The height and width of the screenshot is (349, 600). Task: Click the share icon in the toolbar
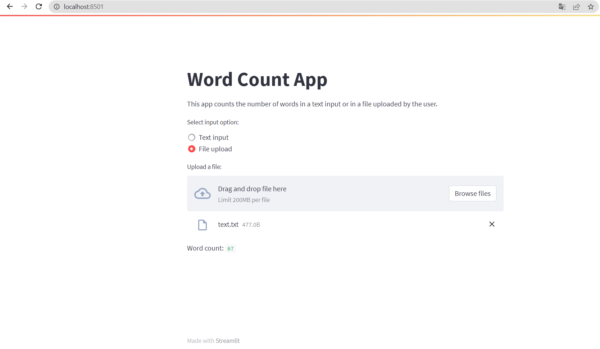576,6
